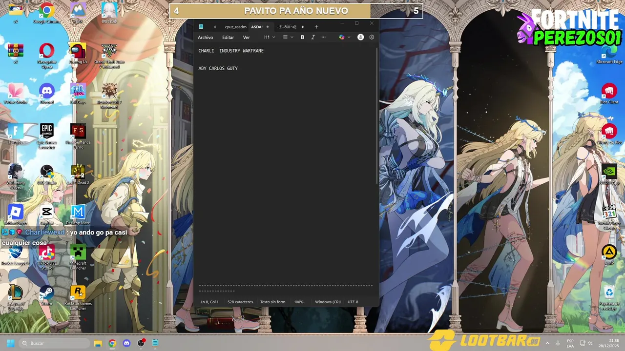The image size is (625, 351).
Task: Close the ASDA! tab via its unsaved dot
Action: point(268,27)
